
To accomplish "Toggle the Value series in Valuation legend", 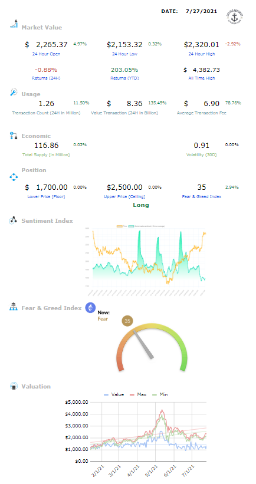I will [114, 394].
